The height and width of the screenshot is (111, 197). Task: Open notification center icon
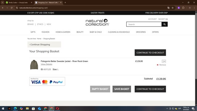[193, 109]
